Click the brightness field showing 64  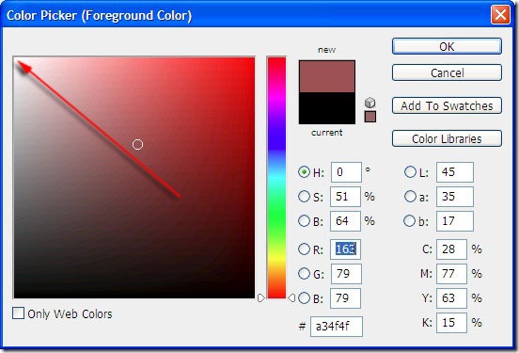(x=345, y=221)
